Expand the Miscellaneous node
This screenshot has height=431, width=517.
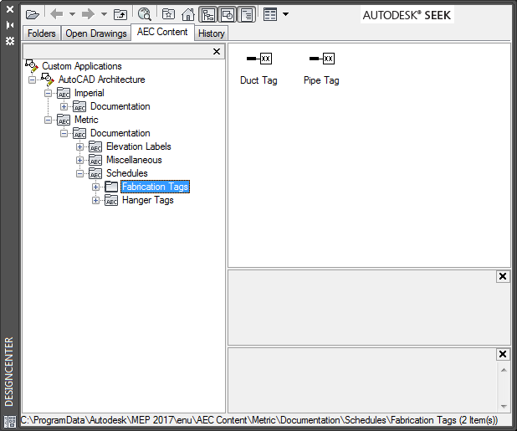pyautogui.click(x=79, y=160)
